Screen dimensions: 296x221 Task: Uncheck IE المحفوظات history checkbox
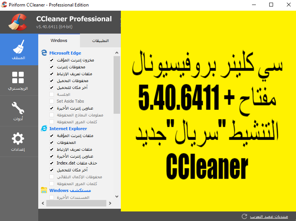click(x=52, y=142)
